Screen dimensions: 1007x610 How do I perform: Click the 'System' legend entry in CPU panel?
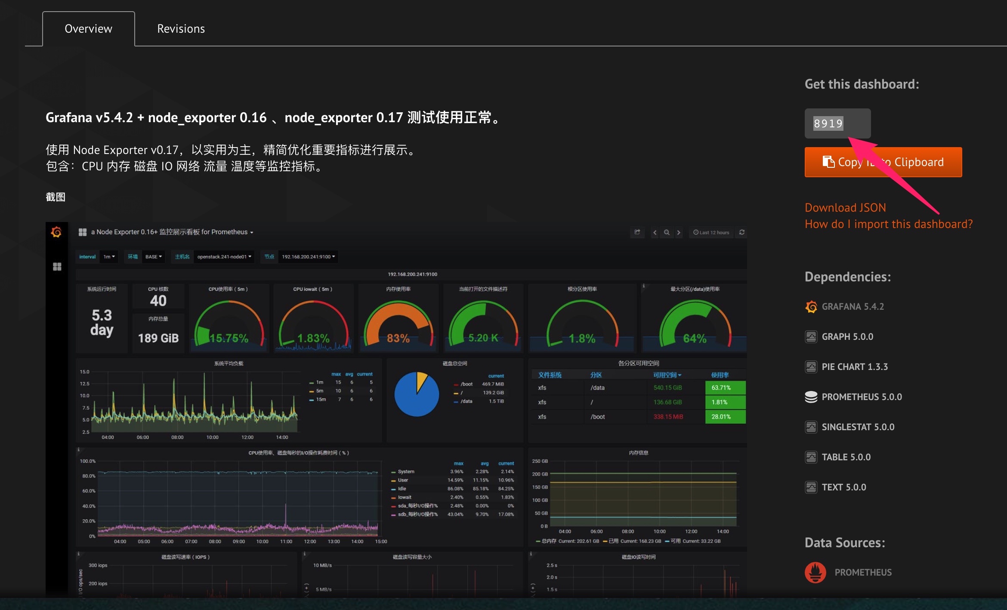coord(406,471)
